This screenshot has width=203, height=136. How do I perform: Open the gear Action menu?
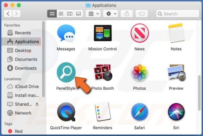(x=111, y=13)
